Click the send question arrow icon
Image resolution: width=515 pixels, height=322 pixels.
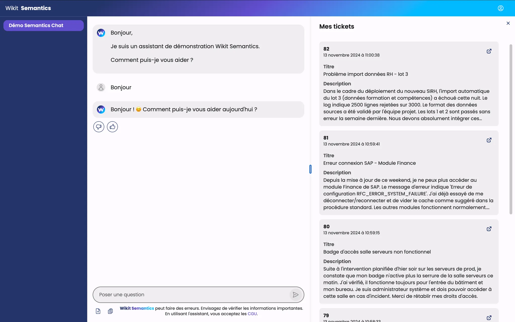click(x=295, y=295)
